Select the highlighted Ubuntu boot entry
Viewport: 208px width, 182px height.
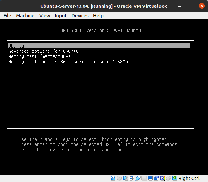click(99, 46)
